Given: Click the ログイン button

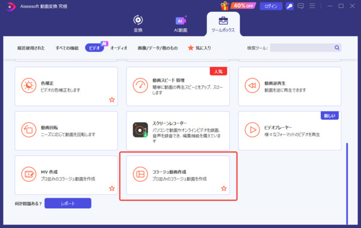Looking at the screenshot, I should [x=271, y=6].
